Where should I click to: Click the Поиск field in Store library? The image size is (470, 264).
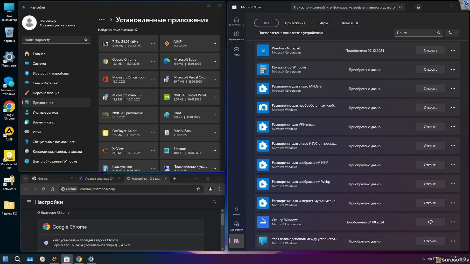418,33
